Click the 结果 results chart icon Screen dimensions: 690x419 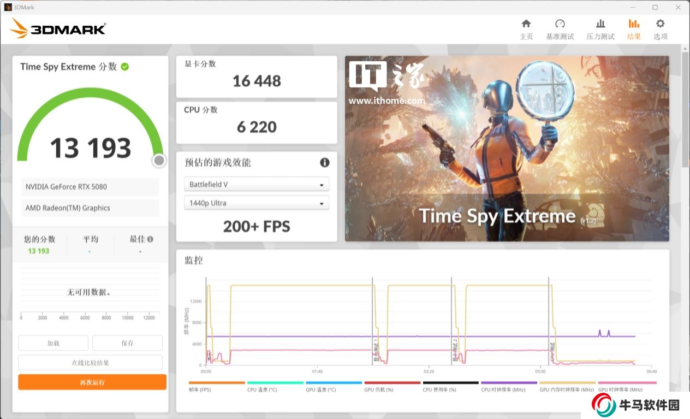coord(634,23)
